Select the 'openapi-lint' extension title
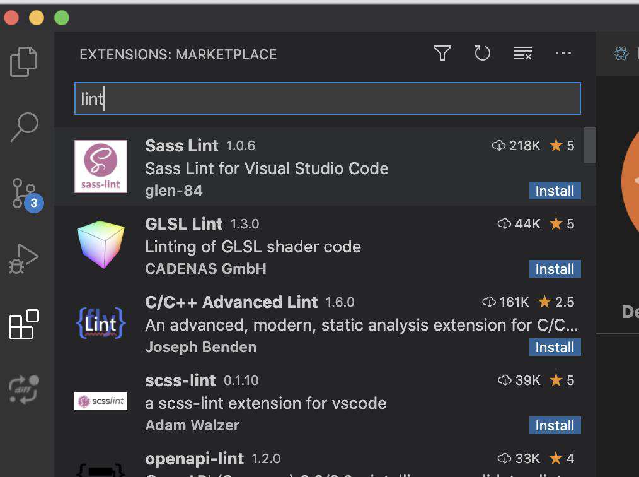Screen dimensions: 639x477 [x=194, y=459]
